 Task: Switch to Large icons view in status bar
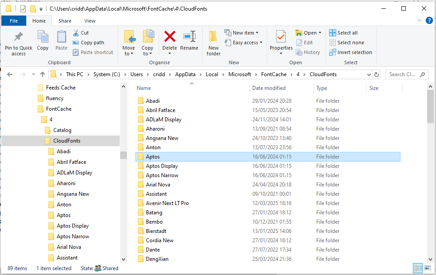(428, 268)
